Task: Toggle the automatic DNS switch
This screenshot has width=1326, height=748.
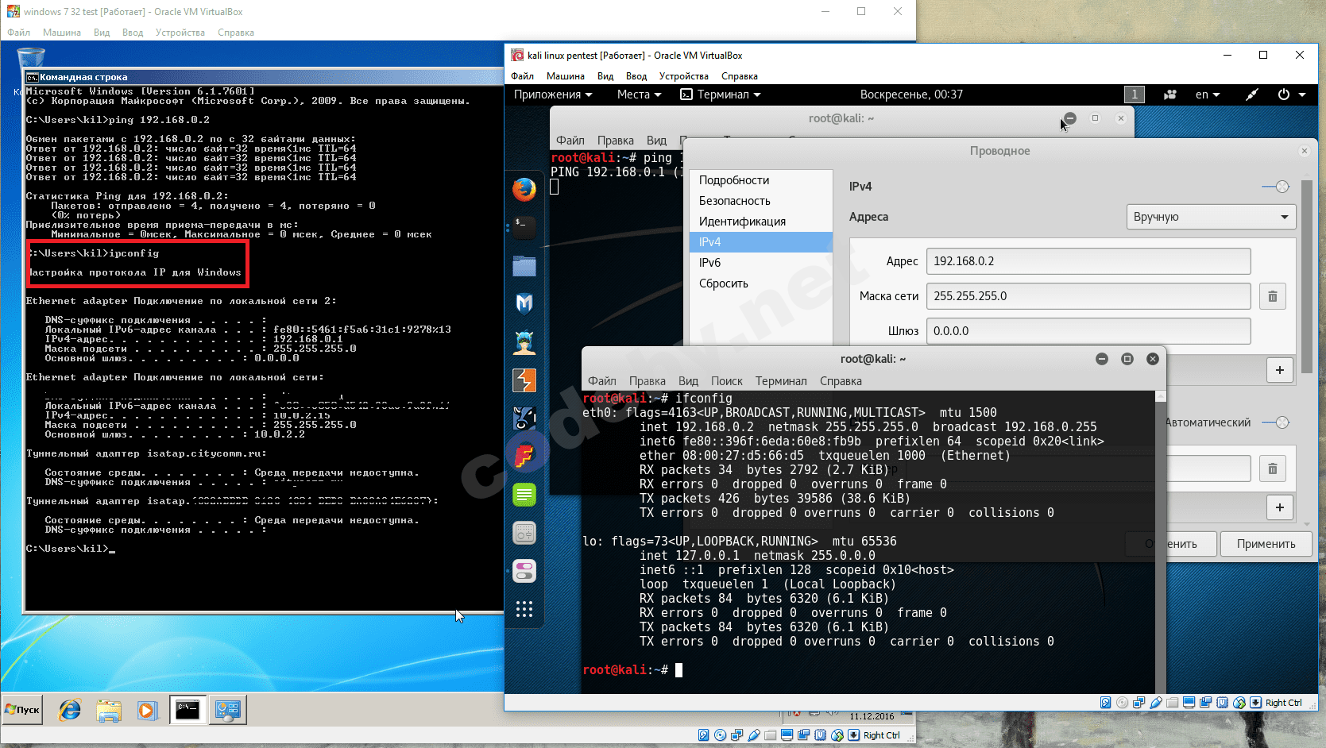Action: tap(1275, 422)
